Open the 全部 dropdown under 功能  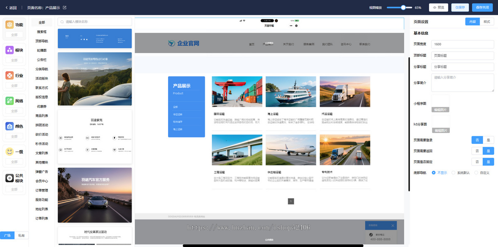coord(15,35)
